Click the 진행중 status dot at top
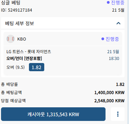 (108, 2)
